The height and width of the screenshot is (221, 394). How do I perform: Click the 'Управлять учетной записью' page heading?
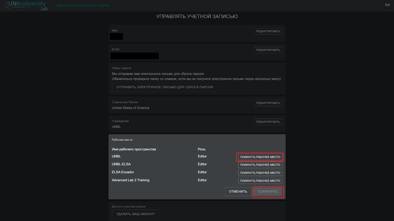click(x=197, y=17)
